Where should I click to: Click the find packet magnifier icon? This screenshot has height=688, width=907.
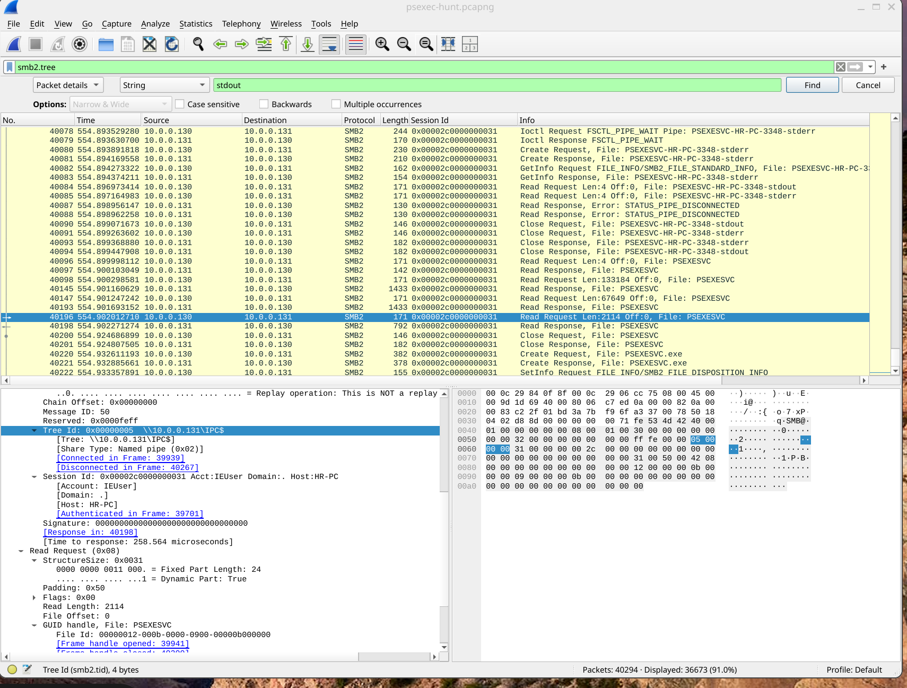(x=198, y=44)
